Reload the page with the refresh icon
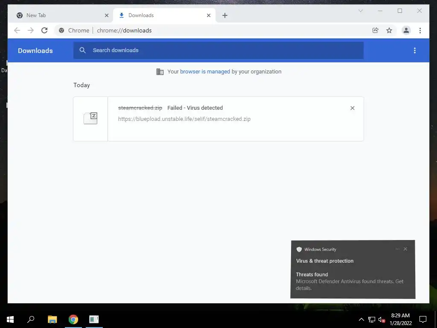437x328 pixels. click(44, 30)
